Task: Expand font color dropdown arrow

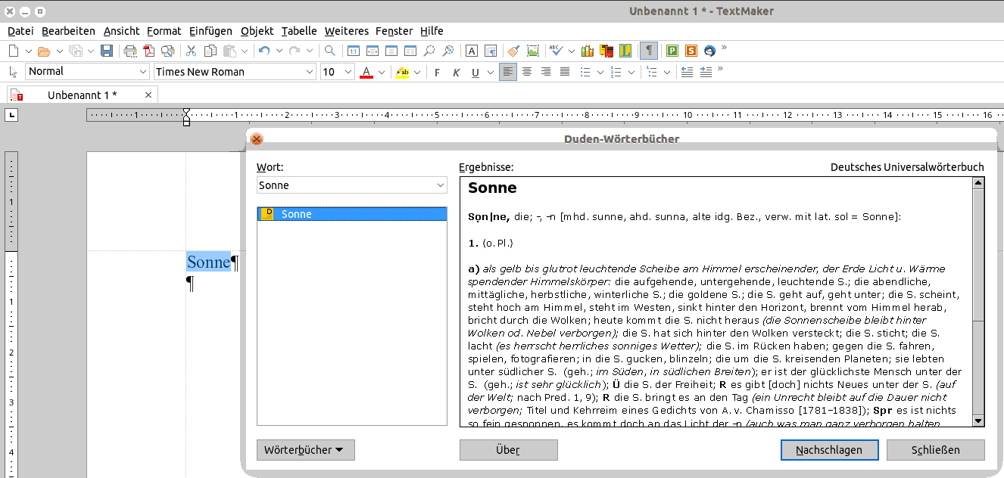Action: click(x=382, y=73)
